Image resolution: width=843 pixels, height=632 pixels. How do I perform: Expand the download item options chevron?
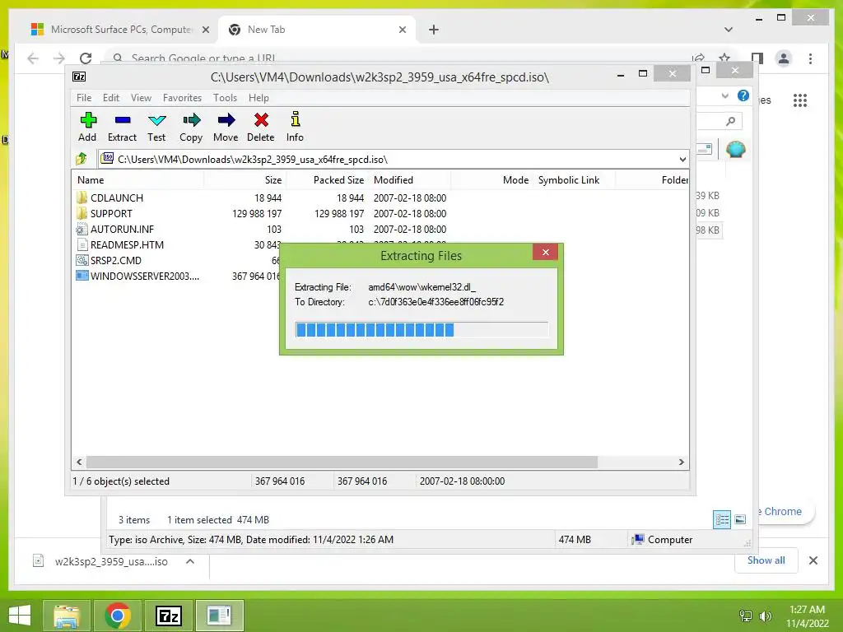tap(190, 561)
